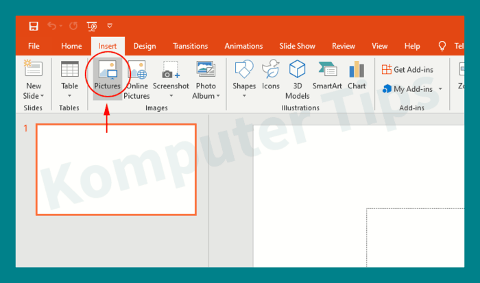The width and height of the screenshot is (480, 283).
Task: Click the Screenshot camera icon
Action: [171, 69]
